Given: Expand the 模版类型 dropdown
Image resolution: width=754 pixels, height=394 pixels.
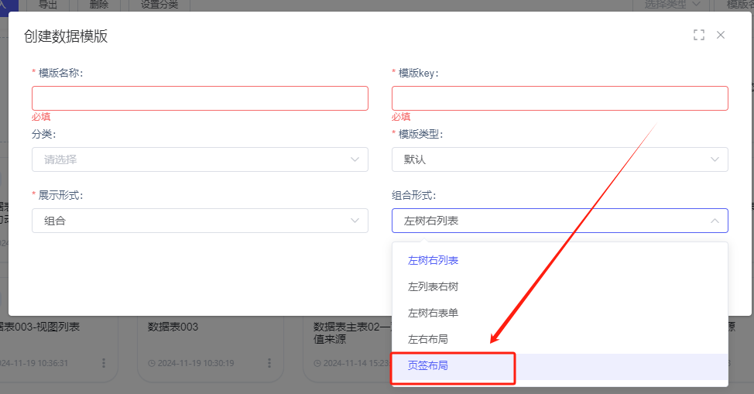Looking at the screenshot, I should point(560,159).
